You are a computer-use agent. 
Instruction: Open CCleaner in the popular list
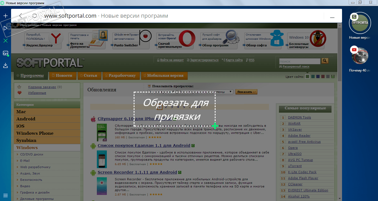[x=295, y=184]
